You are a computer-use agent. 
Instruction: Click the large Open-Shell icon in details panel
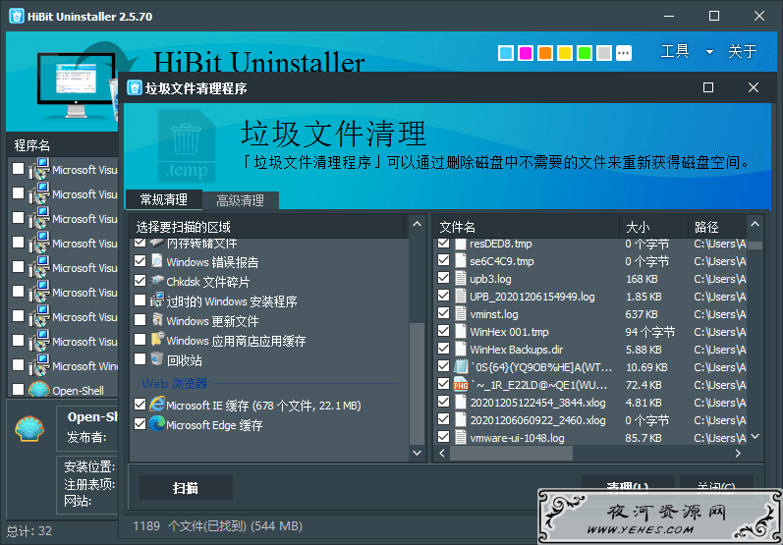[x=29, y=429]
